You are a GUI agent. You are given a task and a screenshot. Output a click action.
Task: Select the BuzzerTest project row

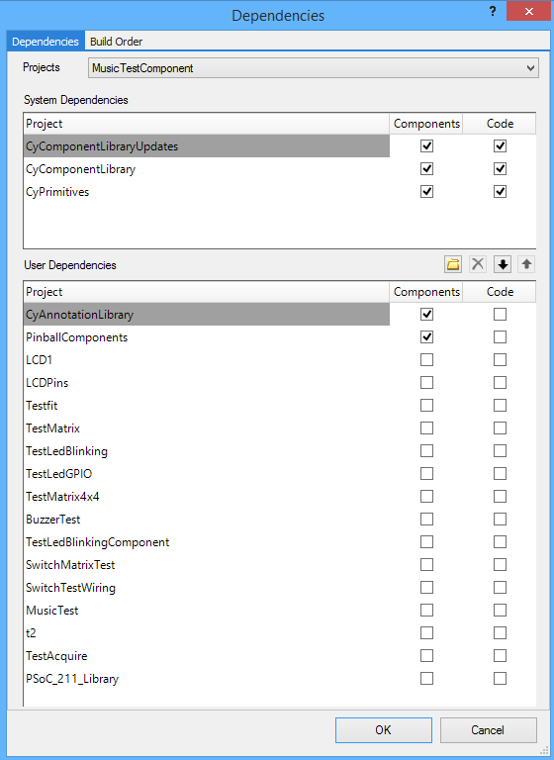(207, 520)
